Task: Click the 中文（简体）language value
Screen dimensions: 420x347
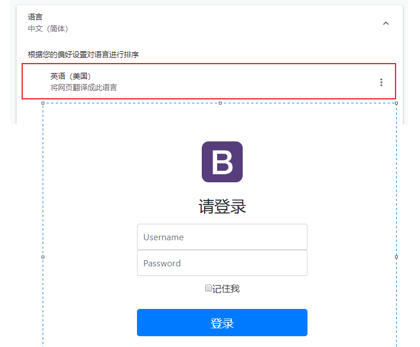Action: pos(48,28)
